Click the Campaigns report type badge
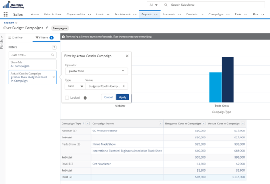The height and width of the screenshot is (184, 270). pyautogui.click(x=60, y=28)
